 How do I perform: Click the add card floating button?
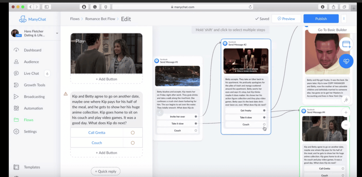[346, 44]
